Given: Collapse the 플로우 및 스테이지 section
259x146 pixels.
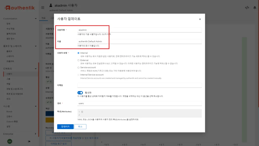Looking at the screenshot, I should coord(35,46).
